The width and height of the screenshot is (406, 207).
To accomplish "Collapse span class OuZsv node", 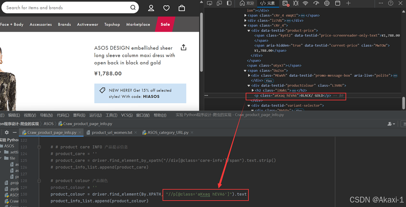I will tap(245, 71).
